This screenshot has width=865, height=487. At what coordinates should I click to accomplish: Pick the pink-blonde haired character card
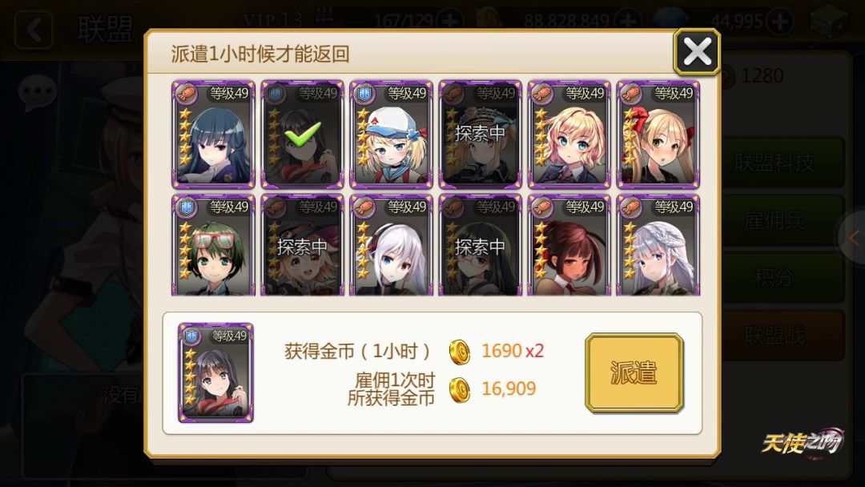coord(569,134)
